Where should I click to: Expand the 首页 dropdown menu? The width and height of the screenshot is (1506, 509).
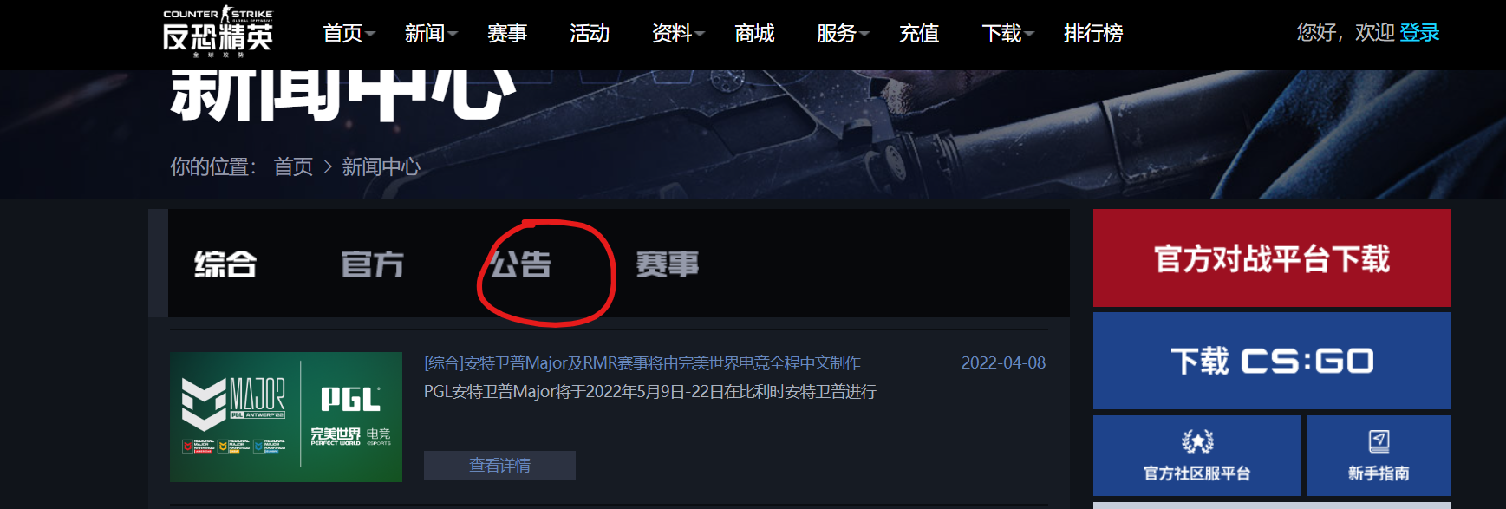349,33
